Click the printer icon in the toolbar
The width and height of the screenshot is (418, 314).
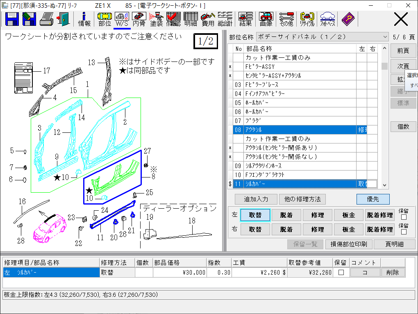coord(47,19)
